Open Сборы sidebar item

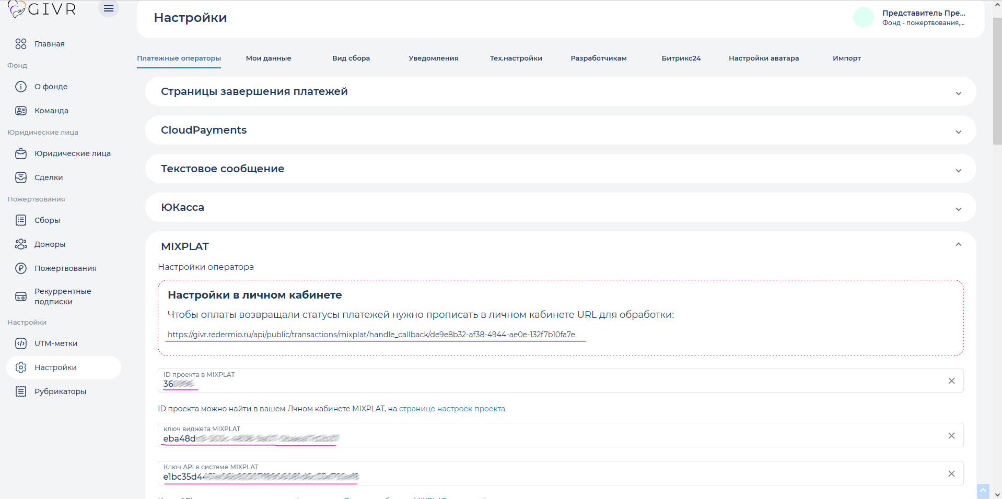pyautogui.click(x=47, y=220)
